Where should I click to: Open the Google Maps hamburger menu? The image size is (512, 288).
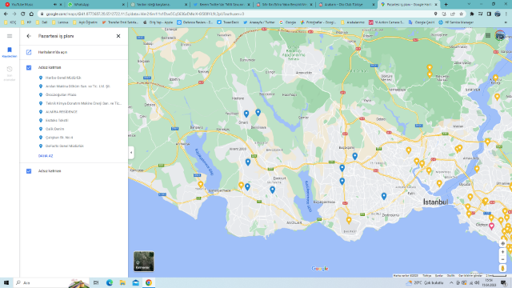[10, 36]
